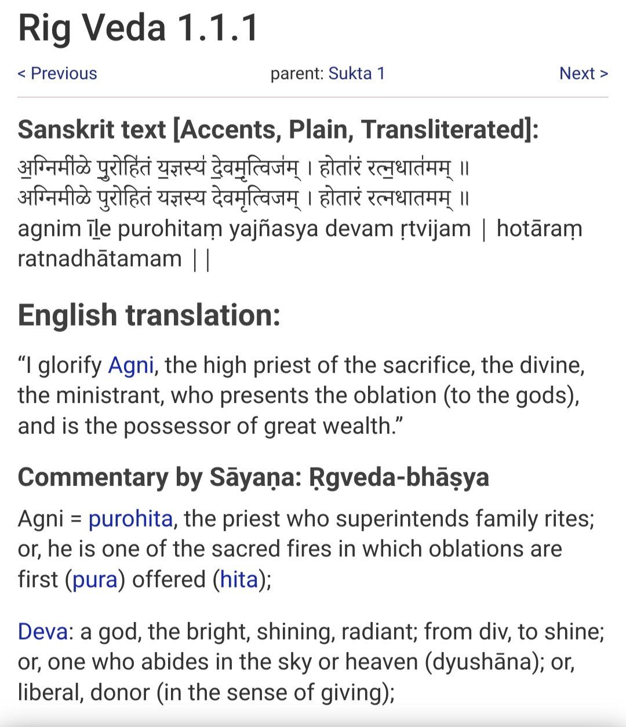Click the transliterated agnim īḻe verse text
This screenshot has height=727, width=626.
tap(300, 244)
